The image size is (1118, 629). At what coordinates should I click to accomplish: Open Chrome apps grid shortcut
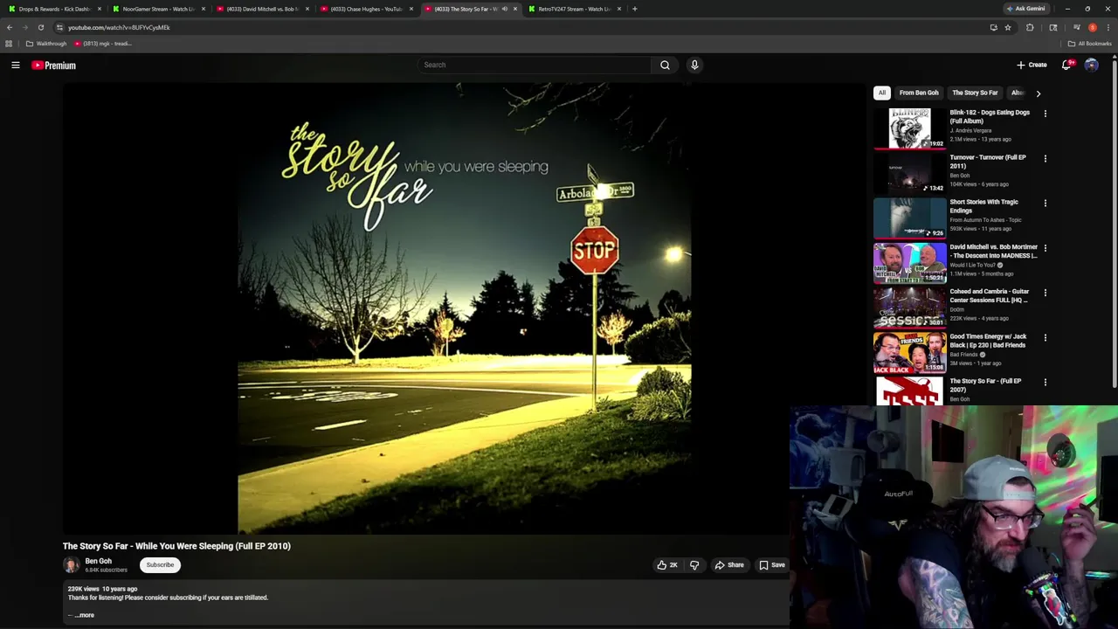pyautogui.click(x=9, y=44)
